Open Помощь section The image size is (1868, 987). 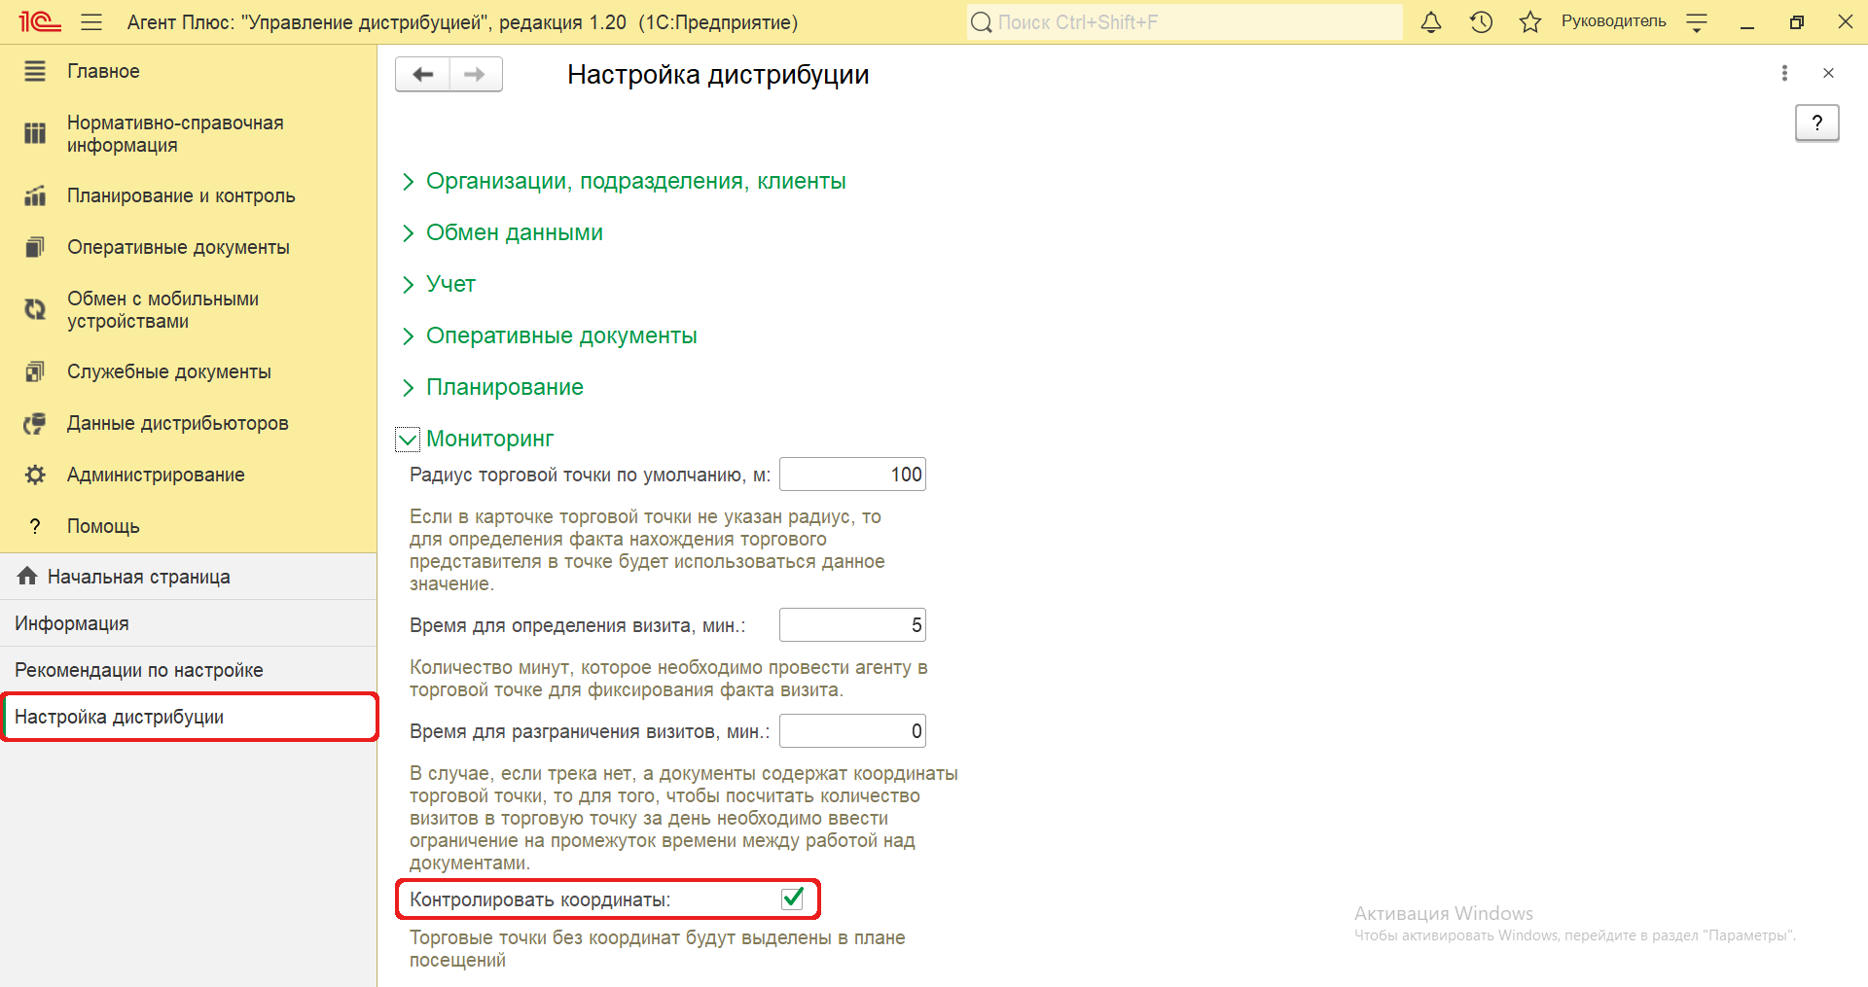103,526
